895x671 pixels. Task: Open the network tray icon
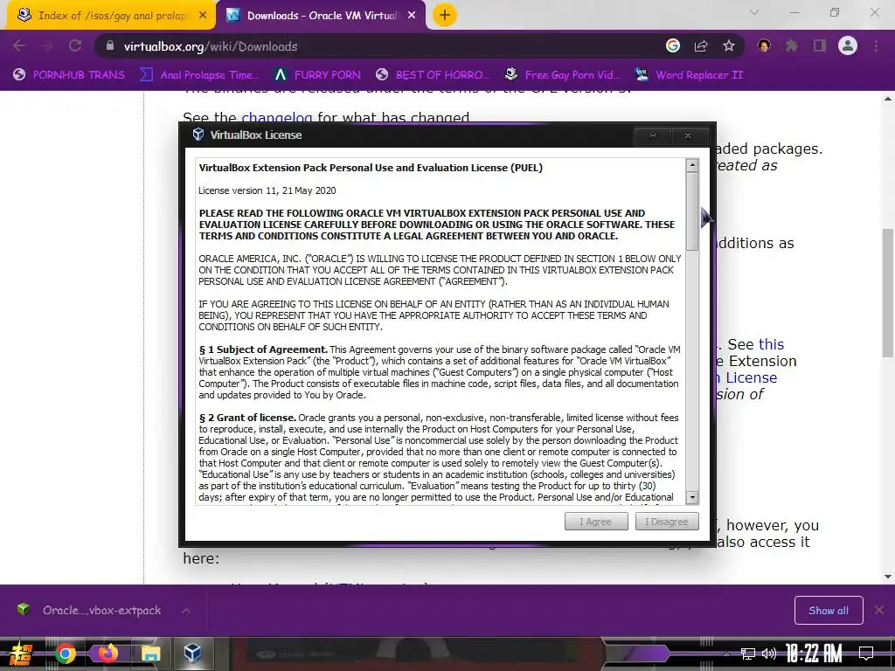tap(748, 654)
